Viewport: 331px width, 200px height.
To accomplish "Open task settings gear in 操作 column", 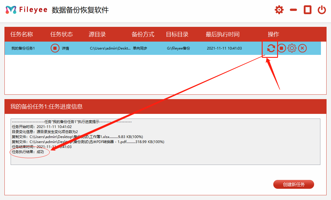I will pyautogui.click(x=292, y=48).
